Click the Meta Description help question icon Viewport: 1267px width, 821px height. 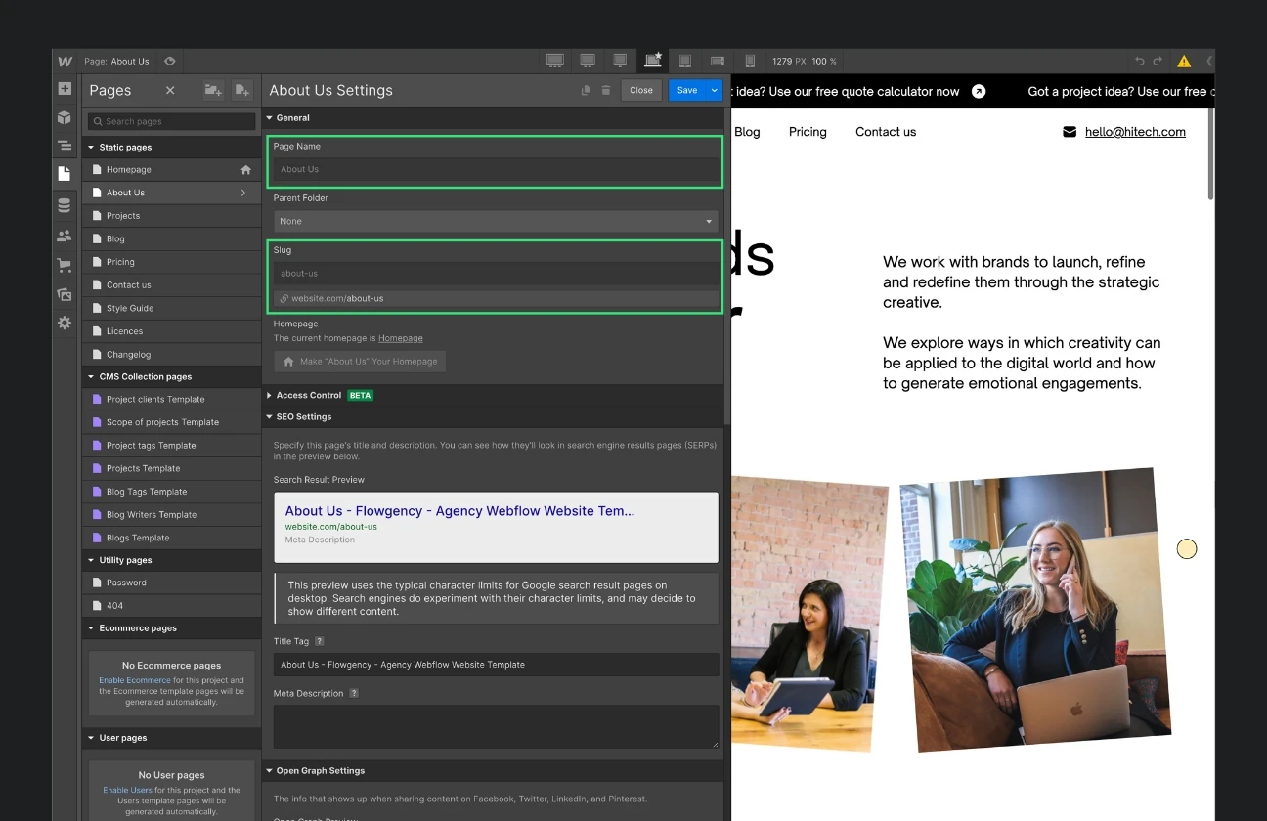pyautogui.click(x=354, y=693)
